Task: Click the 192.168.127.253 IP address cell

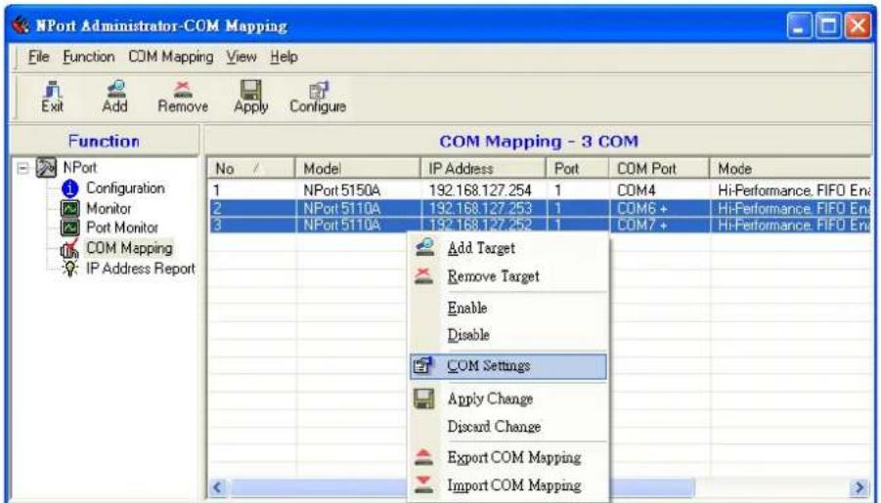Action: [x=480, y=209]
